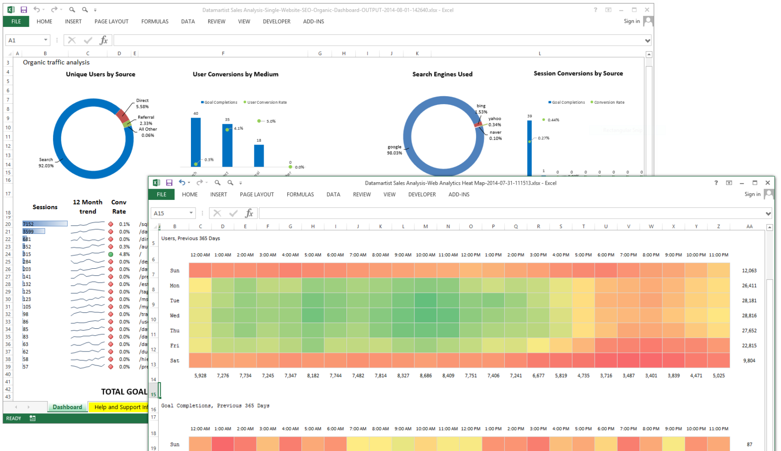Click the Ribbon Display Options icon
The width and height of the screenshot is (781, 451).
[729, 183]
